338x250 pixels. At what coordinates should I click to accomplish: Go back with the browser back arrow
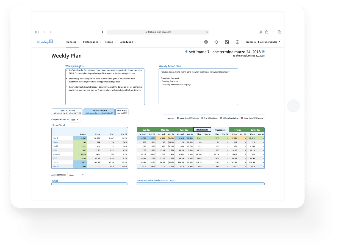[44, 32]
